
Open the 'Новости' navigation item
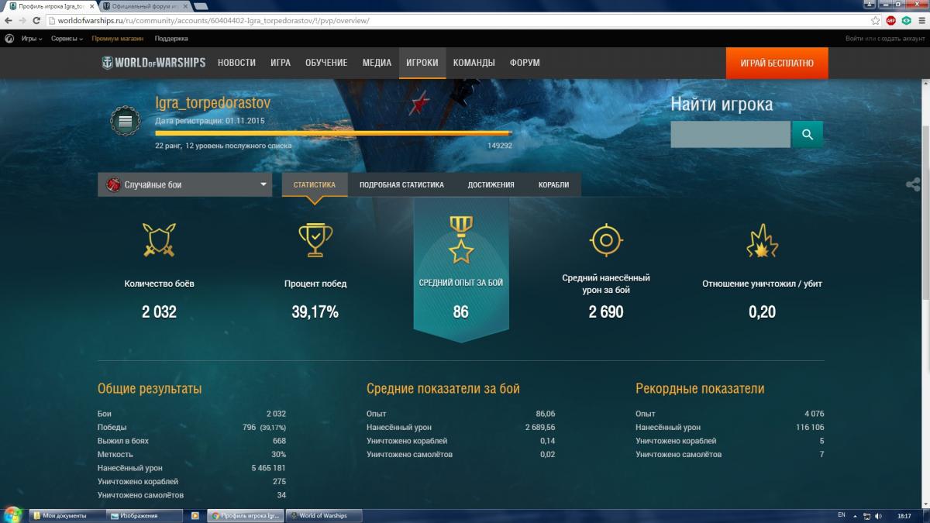click(236, 63)
